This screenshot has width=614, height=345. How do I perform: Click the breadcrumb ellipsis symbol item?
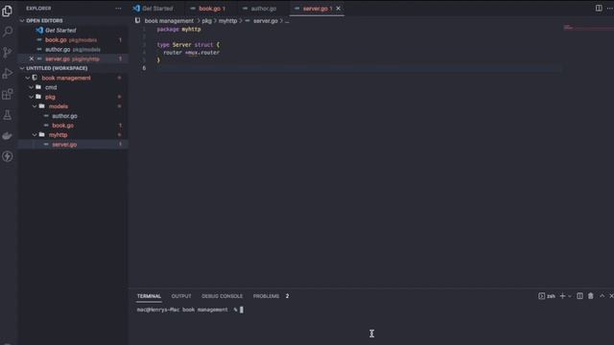coord(287,21)
